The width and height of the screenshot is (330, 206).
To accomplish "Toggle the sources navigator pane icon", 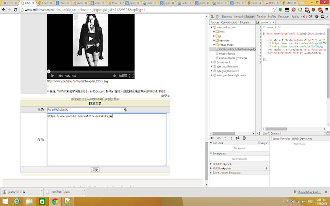I will pos(258,22).
